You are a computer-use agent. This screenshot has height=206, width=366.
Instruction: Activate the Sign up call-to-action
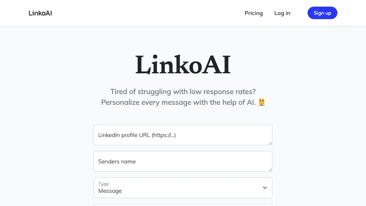point(322,13)
